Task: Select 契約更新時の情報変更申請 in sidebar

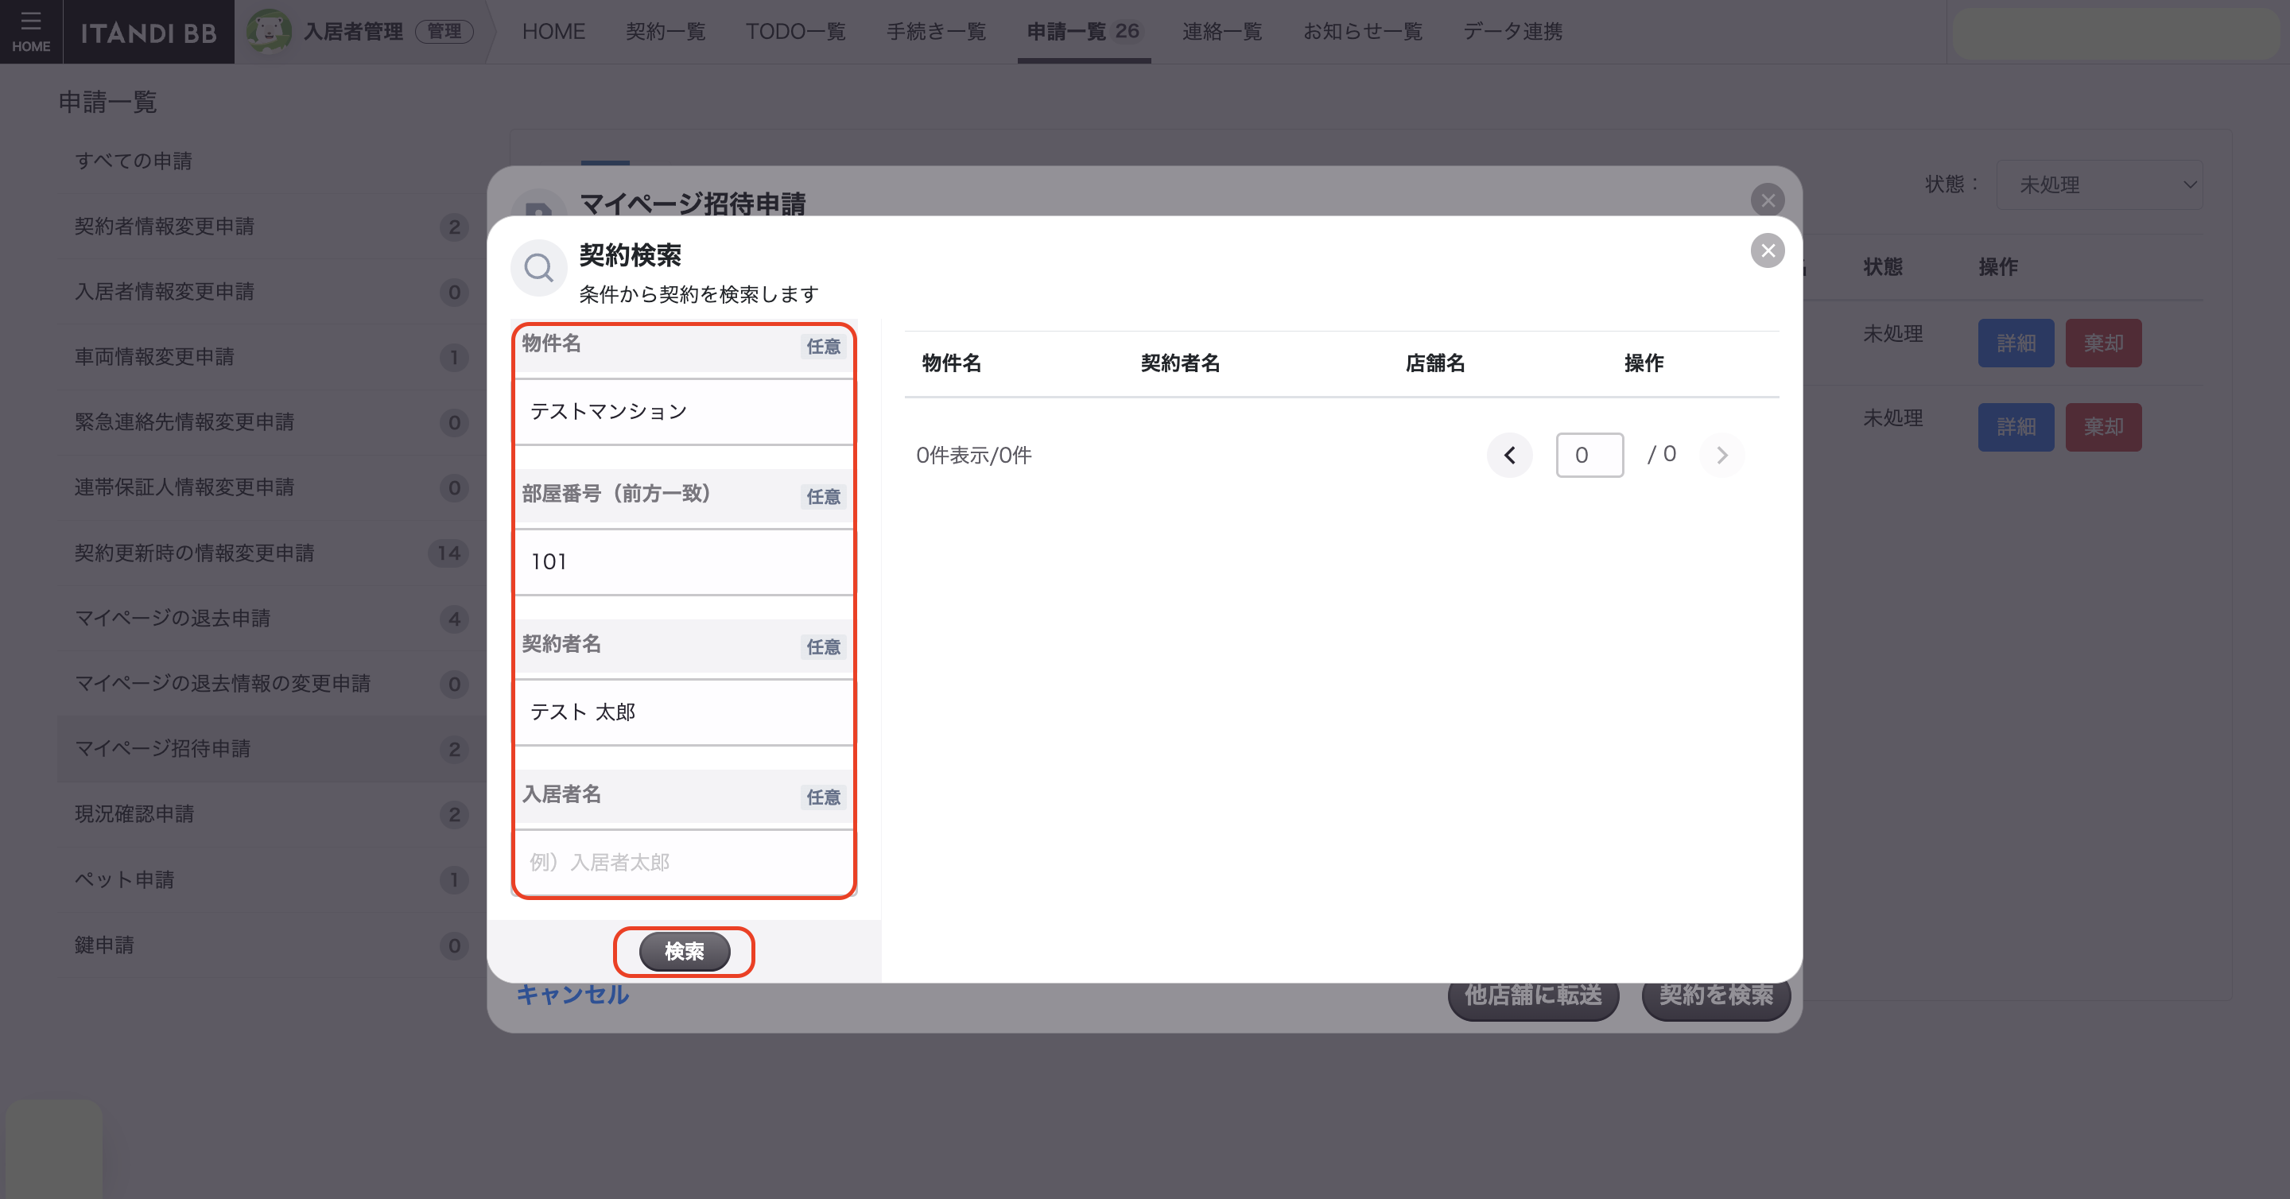Action: [271, 553]
